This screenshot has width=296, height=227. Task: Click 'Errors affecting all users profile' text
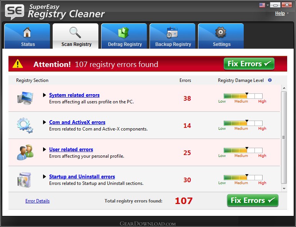click(91, 102)
